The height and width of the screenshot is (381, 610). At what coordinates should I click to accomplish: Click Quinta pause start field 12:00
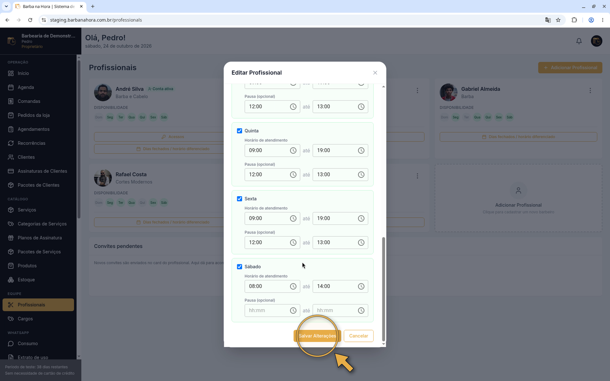point(272,174)
